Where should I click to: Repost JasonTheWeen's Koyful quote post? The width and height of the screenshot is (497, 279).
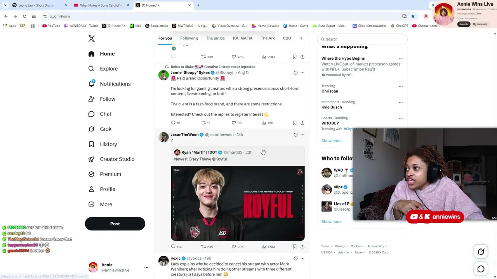pyautogui.click(x=203, y=246)
